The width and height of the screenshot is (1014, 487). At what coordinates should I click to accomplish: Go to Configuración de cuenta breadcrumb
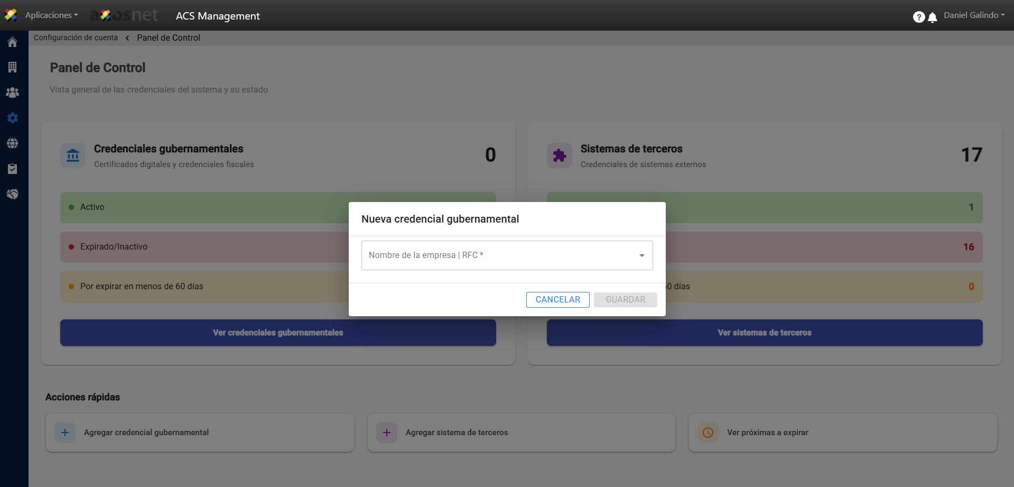pos(76,38)
